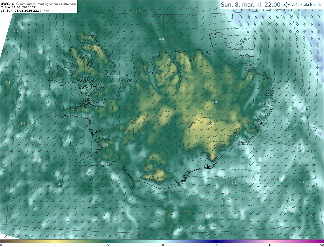Click the "15" tick label on the color scale
The image size is (324, 247).
216,245
